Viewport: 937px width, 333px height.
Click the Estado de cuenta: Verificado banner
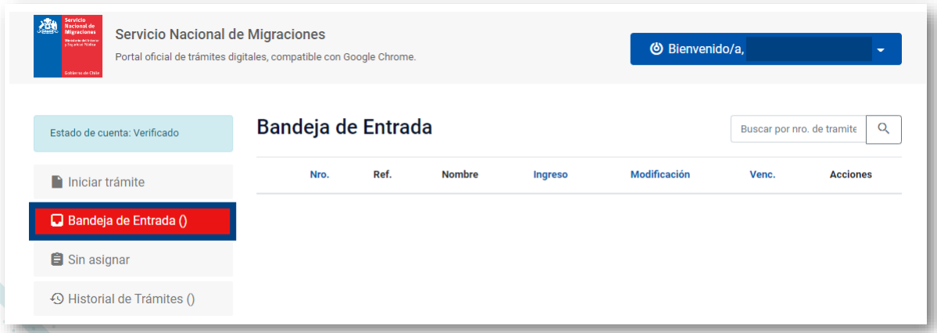133,134
